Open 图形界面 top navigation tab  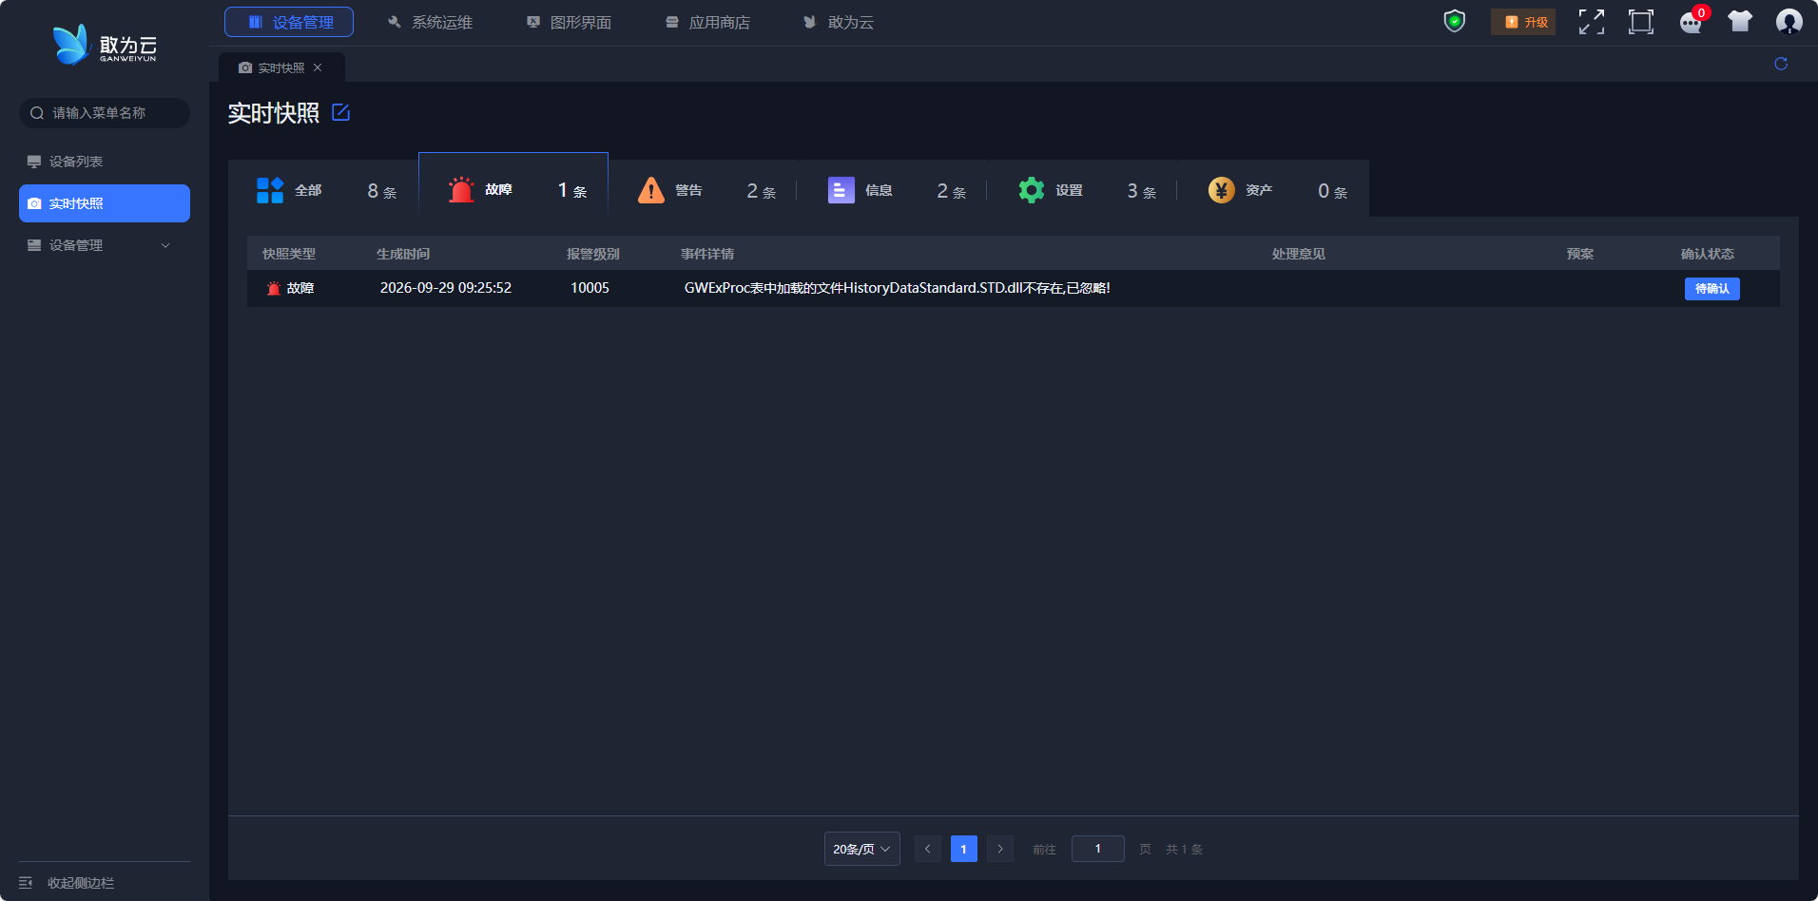click(569, 22)
